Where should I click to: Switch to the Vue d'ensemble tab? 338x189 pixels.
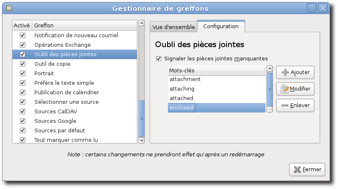tap(173, 27)
